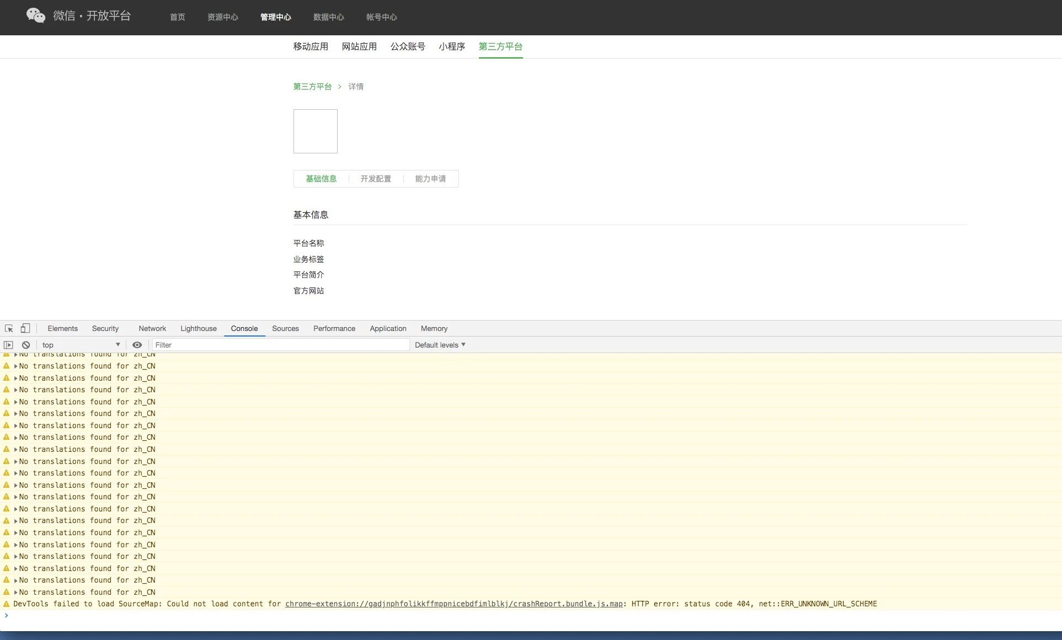The width and height of the screenshot is (1062, 640).
Task: Click the empty platform logo thumbnail
Action: [x=315, y=131]
